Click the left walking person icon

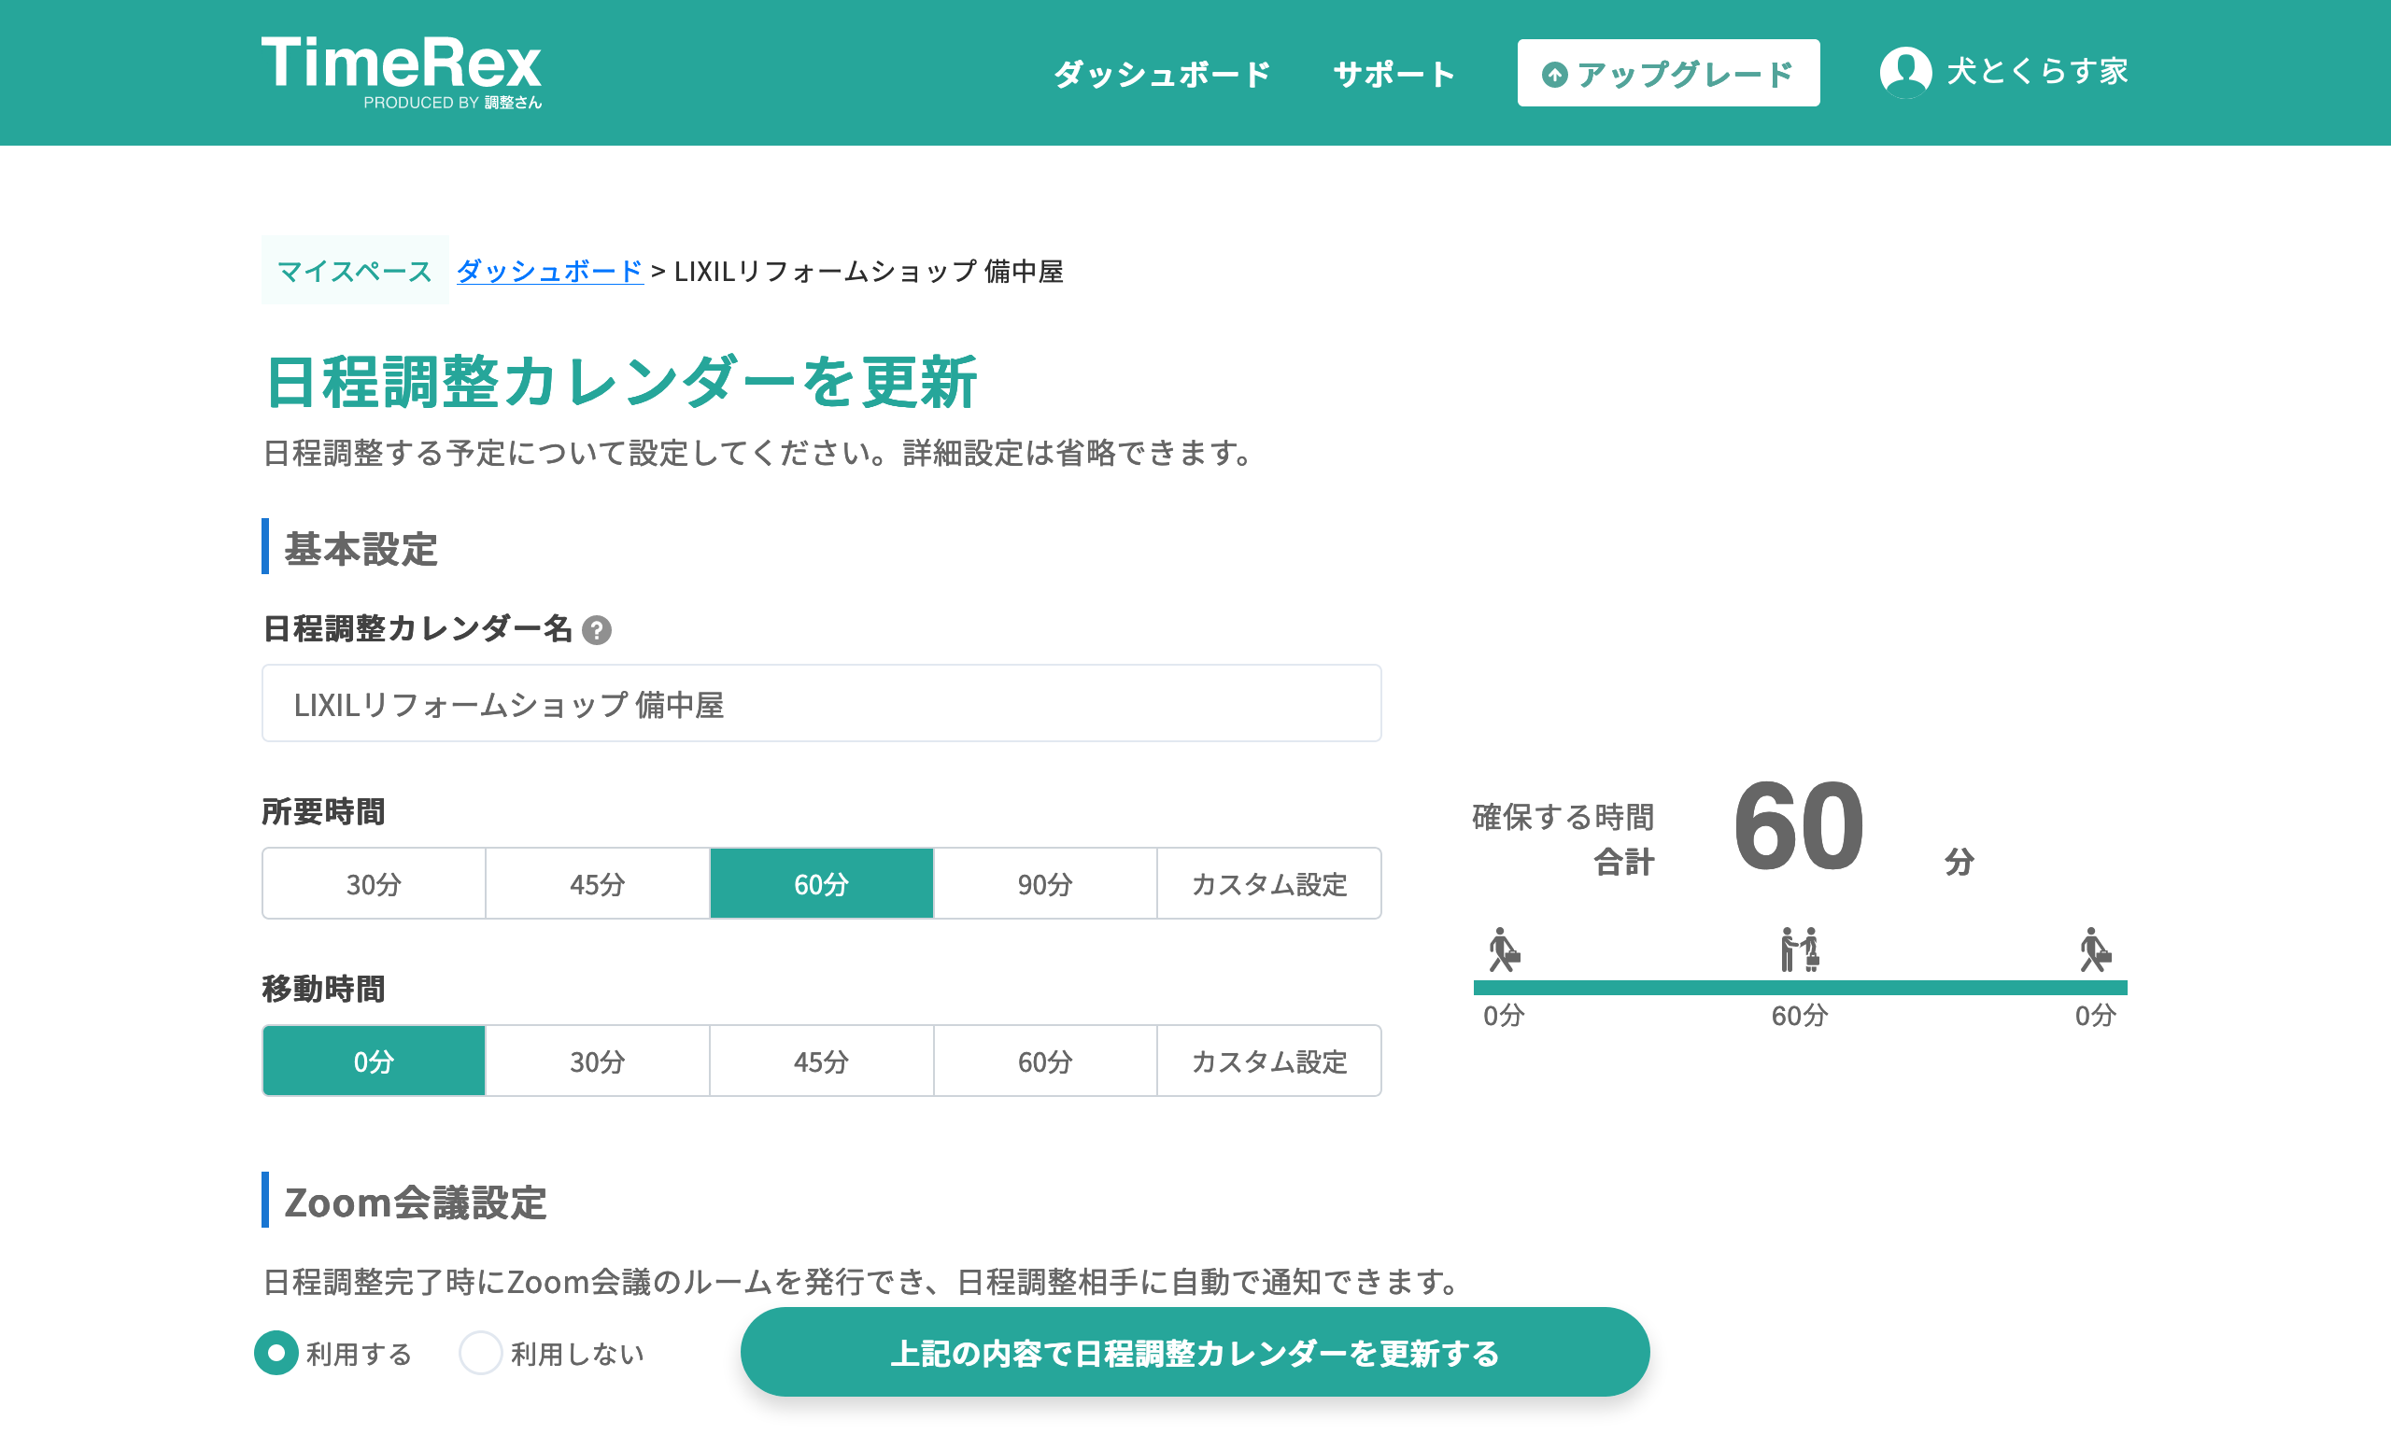(1504, 949)
